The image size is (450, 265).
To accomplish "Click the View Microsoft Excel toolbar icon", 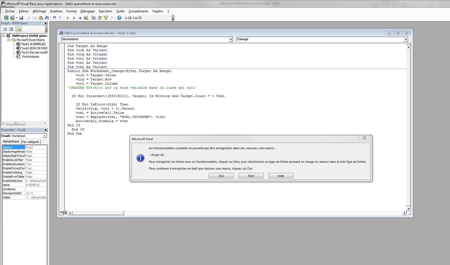I will [x=6, y=18].
